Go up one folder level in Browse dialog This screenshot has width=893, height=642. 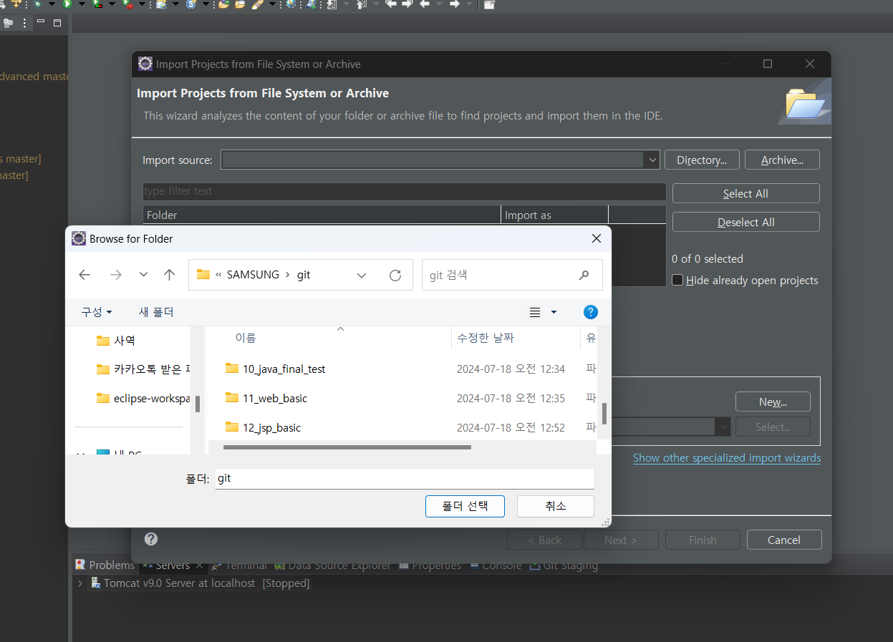[x=169, y=275]
